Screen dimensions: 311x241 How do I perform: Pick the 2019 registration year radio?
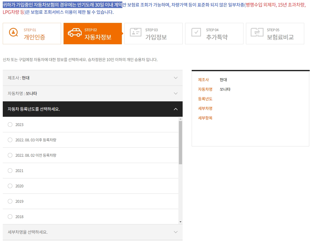coord(10,201)
